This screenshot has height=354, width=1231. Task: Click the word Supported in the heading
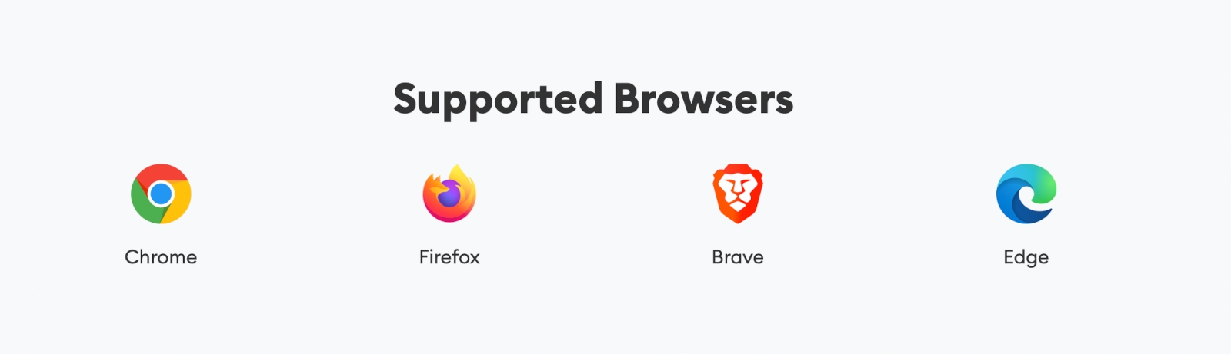pyautogui.click(x=498, y=101)
